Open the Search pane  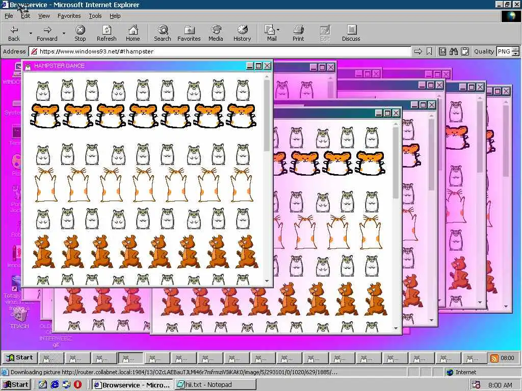coord(163,33)
